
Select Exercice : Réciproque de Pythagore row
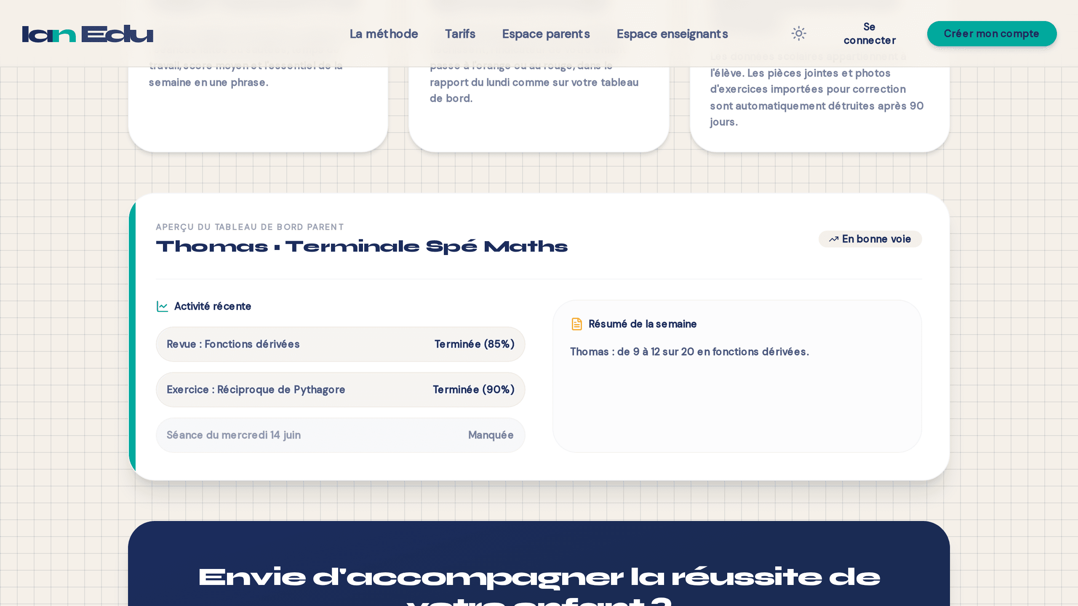340,390
